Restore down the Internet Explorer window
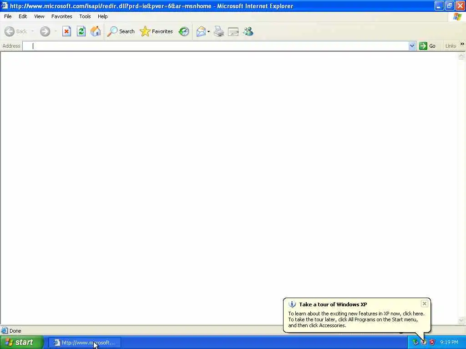The width and height of the screenshot is (466, 349). [449, 5]
